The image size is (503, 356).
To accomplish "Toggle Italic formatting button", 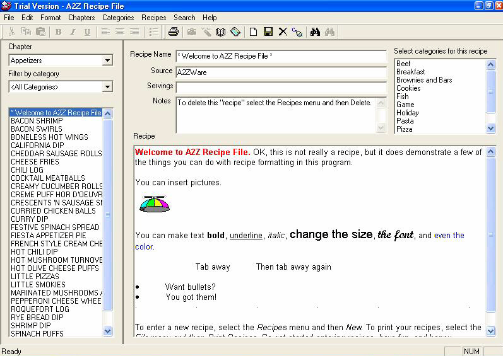I will [x=73, y=32].
